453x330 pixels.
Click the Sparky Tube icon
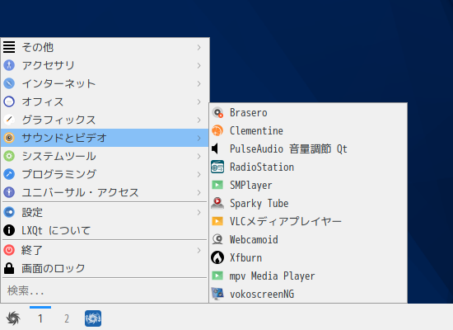pos(217,203)
